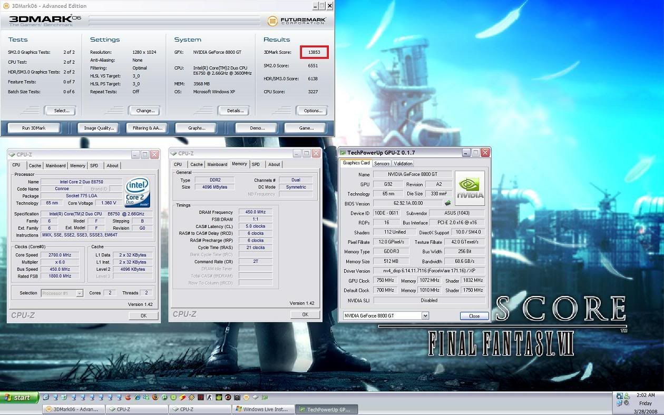Click the Select... button under Tests
The image size is (664, 415).
61,111
